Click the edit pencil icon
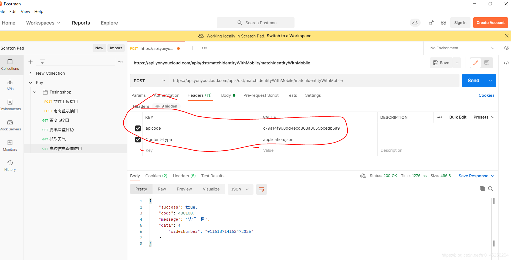Screen dimensions: 511x260 (x=476, y=63)
